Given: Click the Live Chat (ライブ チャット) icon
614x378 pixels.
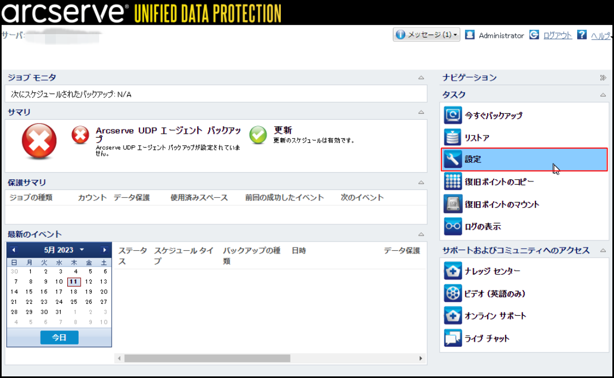Looking at the screenshot, I should click(453, 338).
